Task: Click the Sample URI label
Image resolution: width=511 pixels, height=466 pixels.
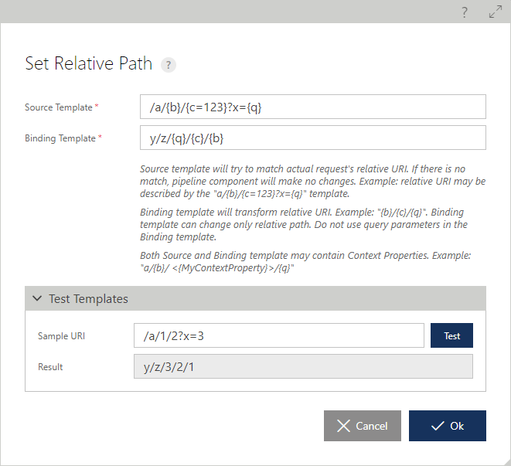Action: tap(61, 336)
